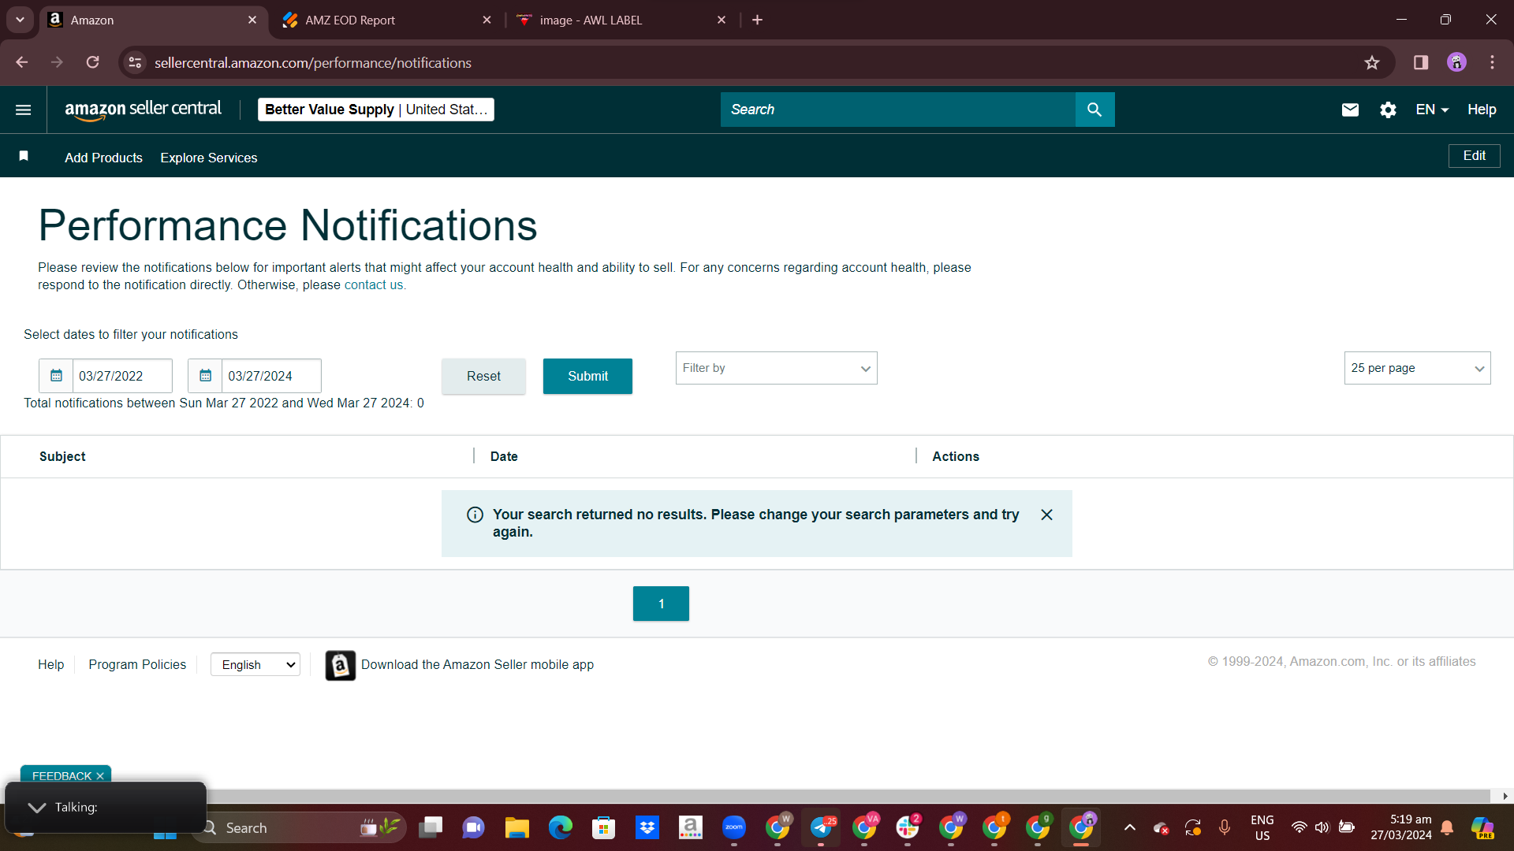Open the start date calendar picker icon
This screenshot has width=1514, height=851.
click(x=56, y=376)
